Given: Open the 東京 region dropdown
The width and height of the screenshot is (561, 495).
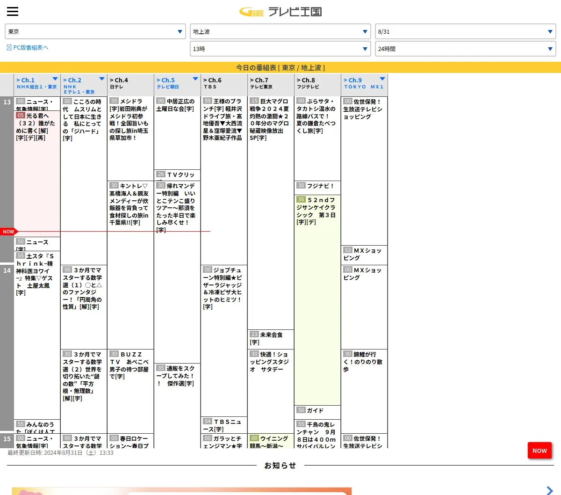Looking at the screenshot, I should pos(95,31).
